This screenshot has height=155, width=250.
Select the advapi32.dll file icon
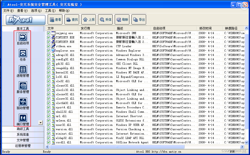click(x=53, y=55)
